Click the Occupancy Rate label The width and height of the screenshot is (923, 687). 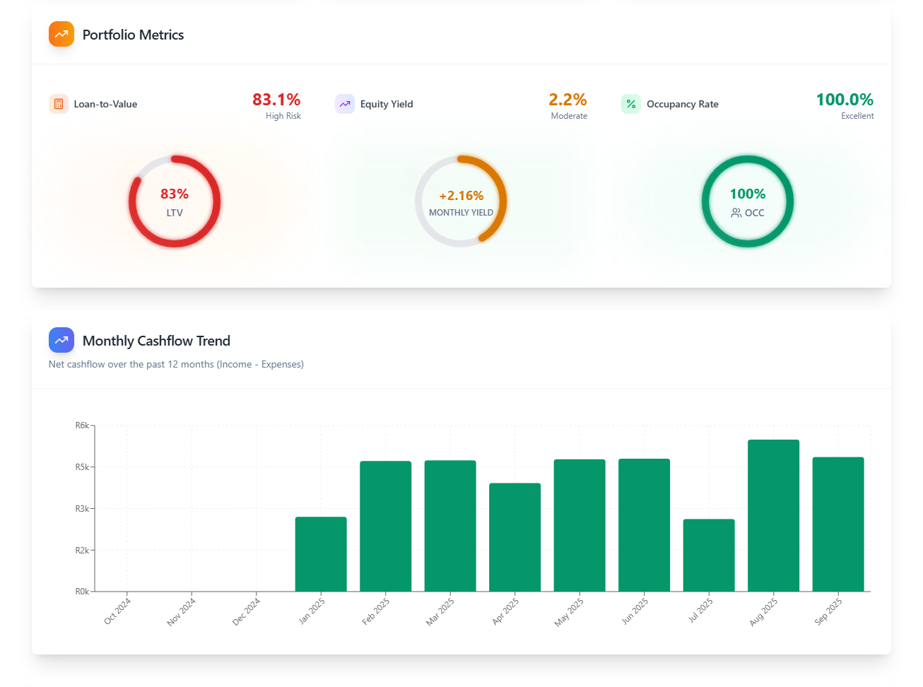683,104
